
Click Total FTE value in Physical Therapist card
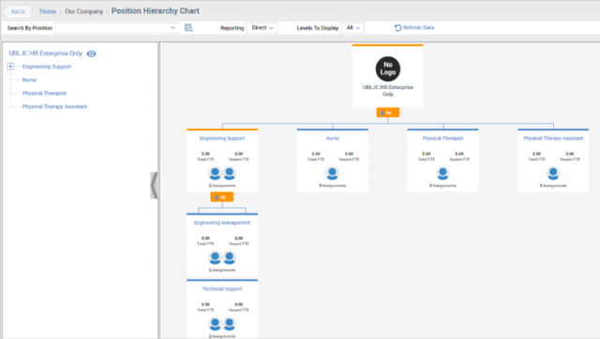click(x=427, y=154)
